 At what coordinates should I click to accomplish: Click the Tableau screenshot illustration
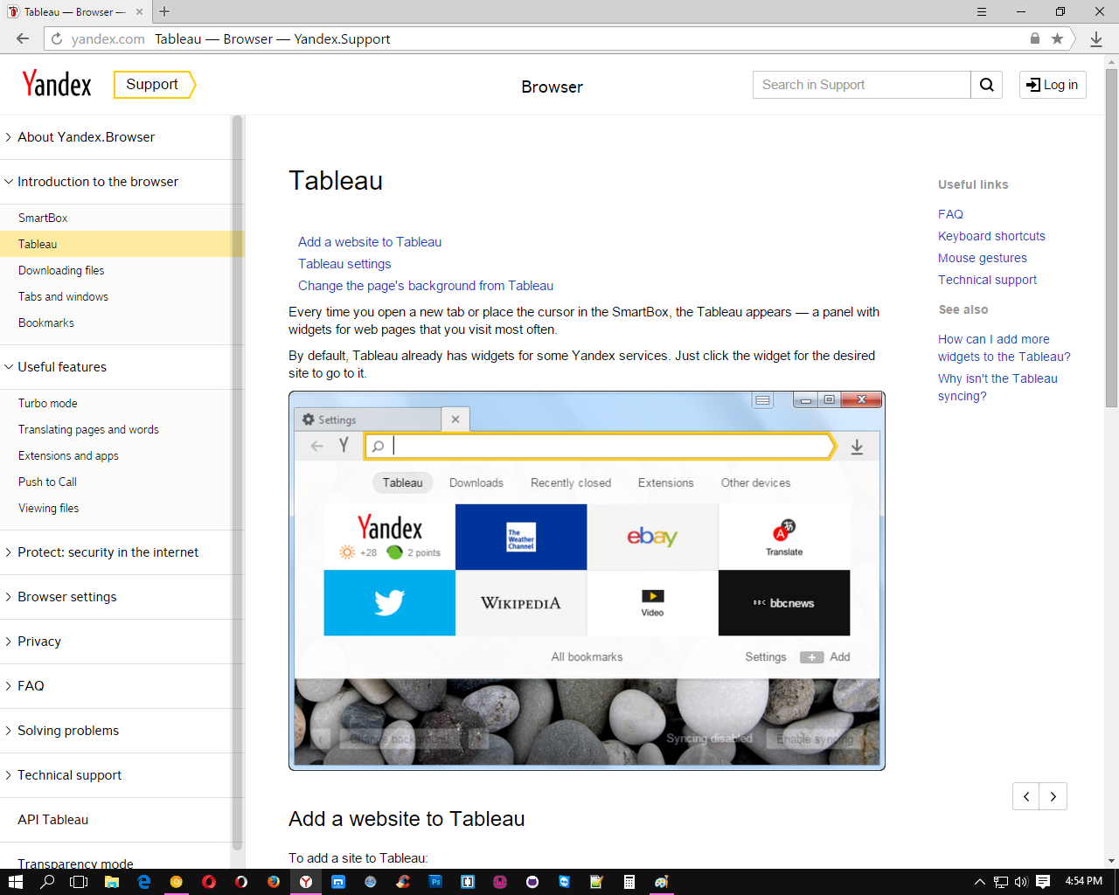pyautogui.click(x=587, y=580)
